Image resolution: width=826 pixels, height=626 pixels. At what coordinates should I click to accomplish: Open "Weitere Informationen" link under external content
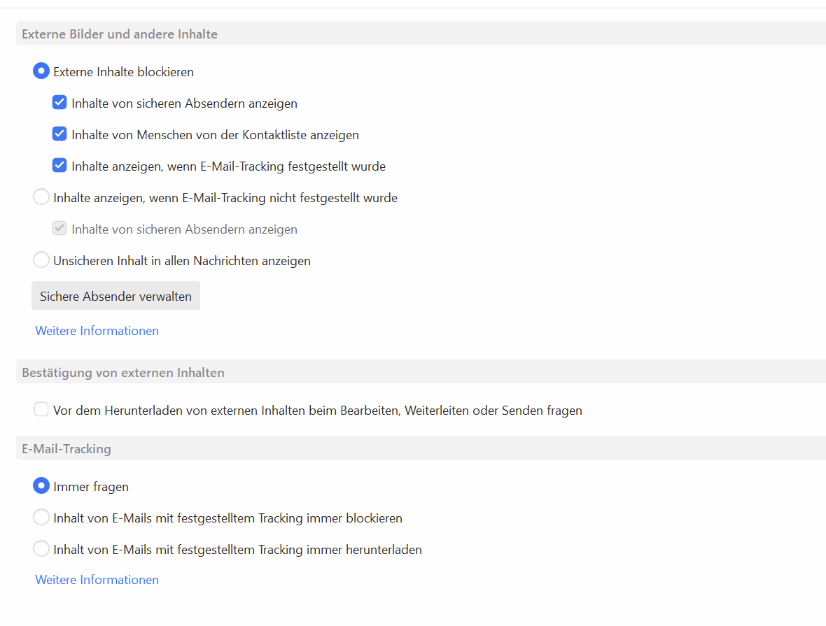[x=97, y=331]
